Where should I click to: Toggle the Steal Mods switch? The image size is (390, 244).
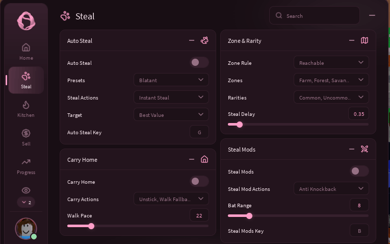(359, 171)
